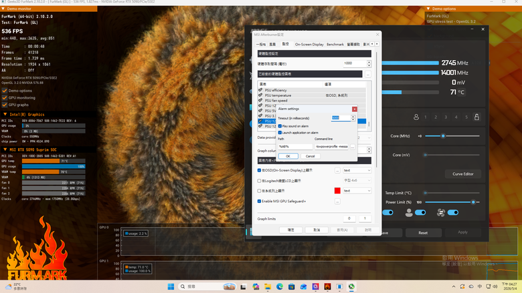The width and height of the screenshot is (522, 293).
Task: Switch to the 風扇 settings tab
Action: click(x=272, y=44)
